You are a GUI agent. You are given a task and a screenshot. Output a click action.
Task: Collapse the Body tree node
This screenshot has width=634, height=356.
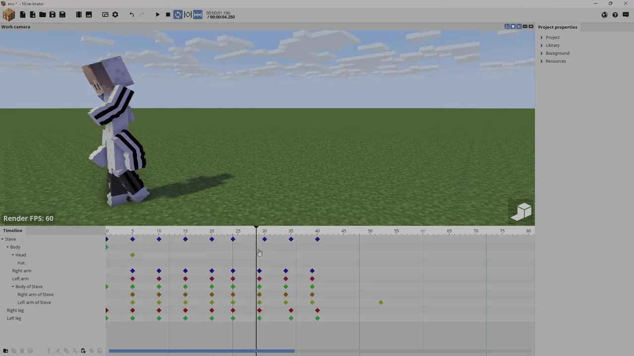click(7, 247)
